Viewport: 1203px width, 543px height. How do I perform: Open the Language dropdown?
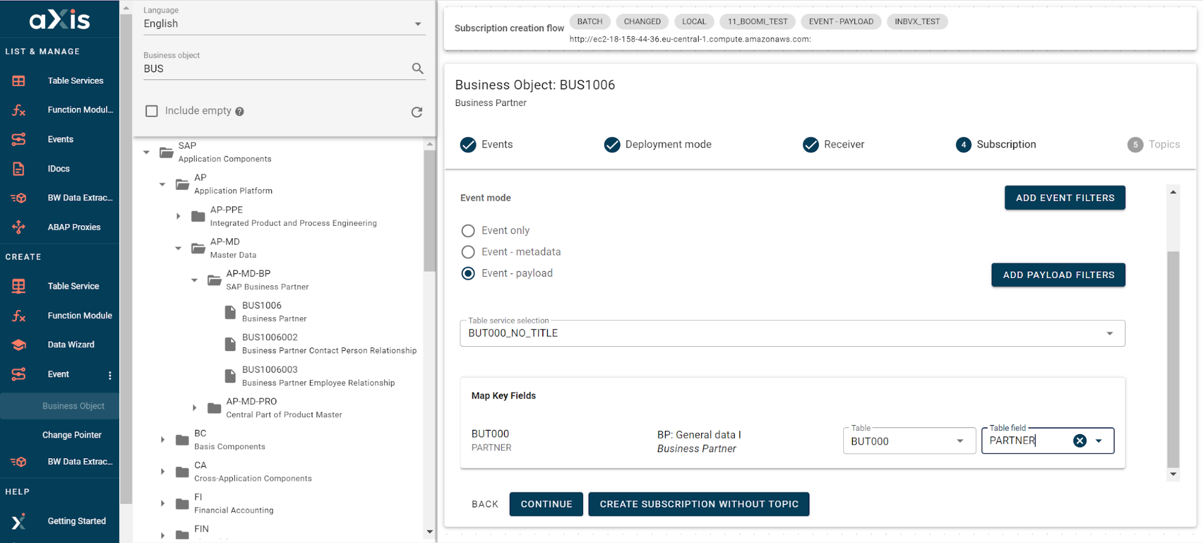pyautogui.click(x=418, y=23)
